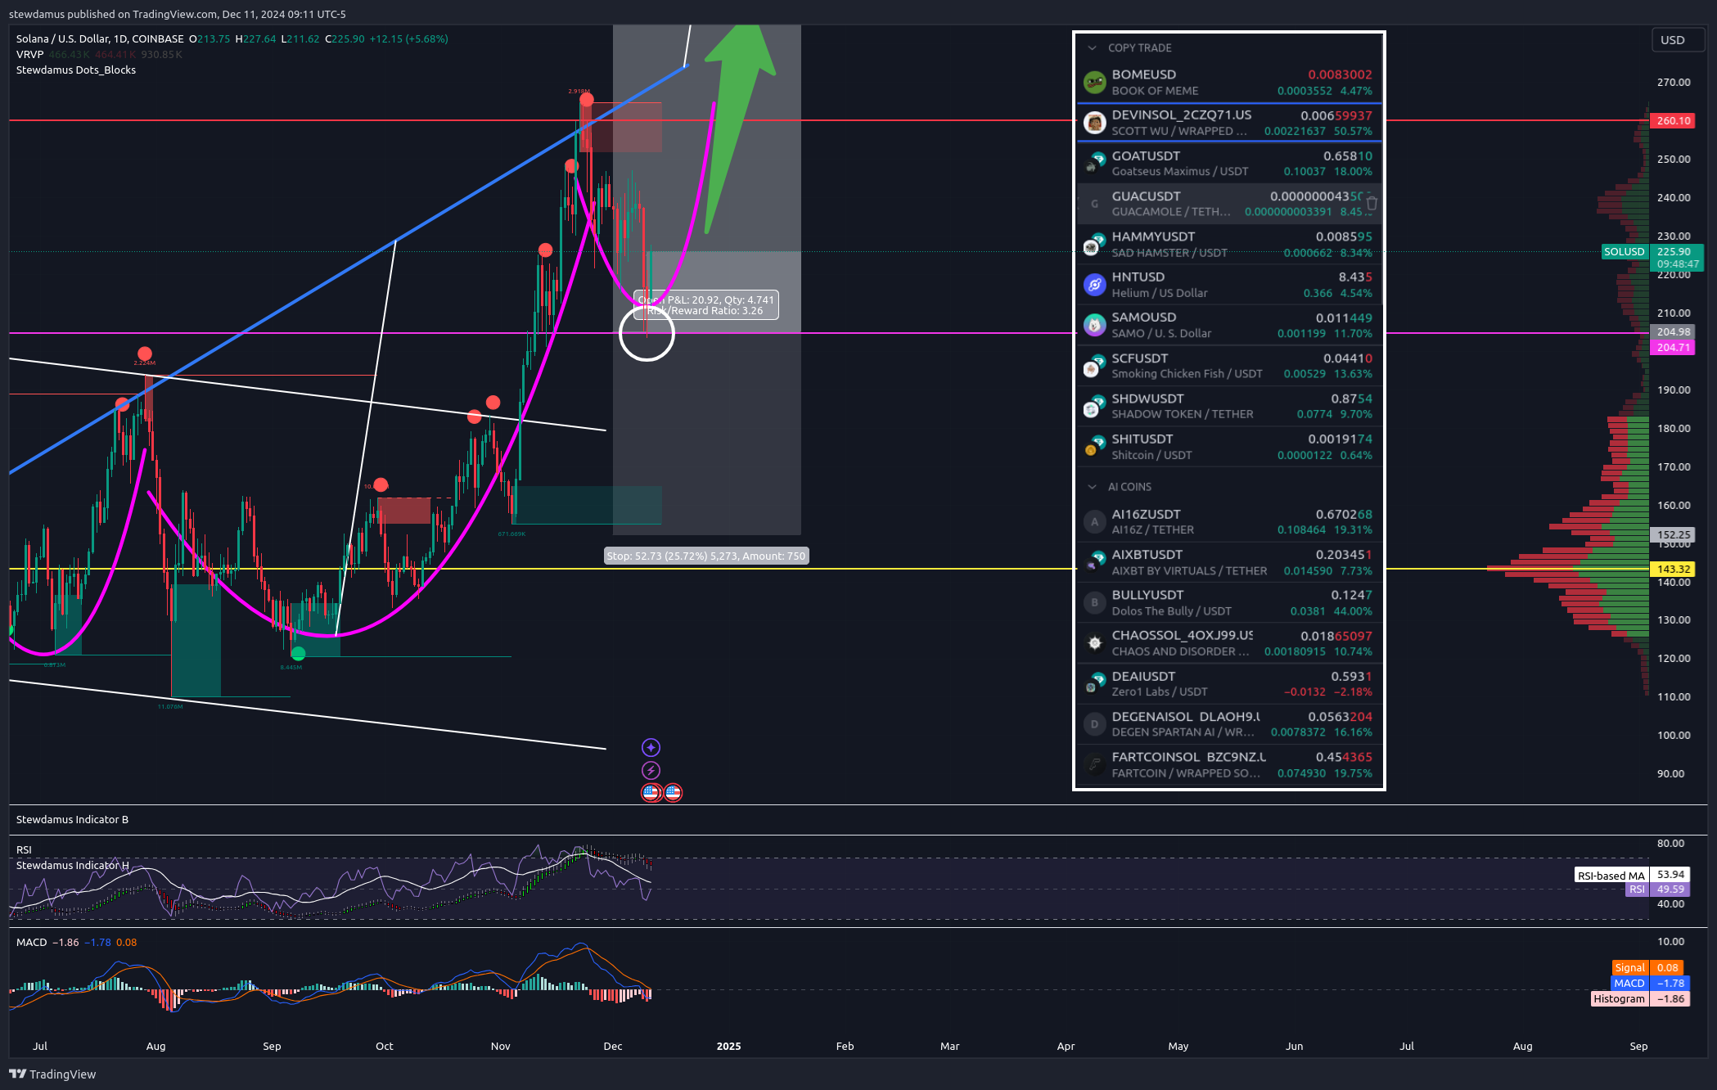
Task: Collapse the AI COINS watchlist section
Action: 1092,487
